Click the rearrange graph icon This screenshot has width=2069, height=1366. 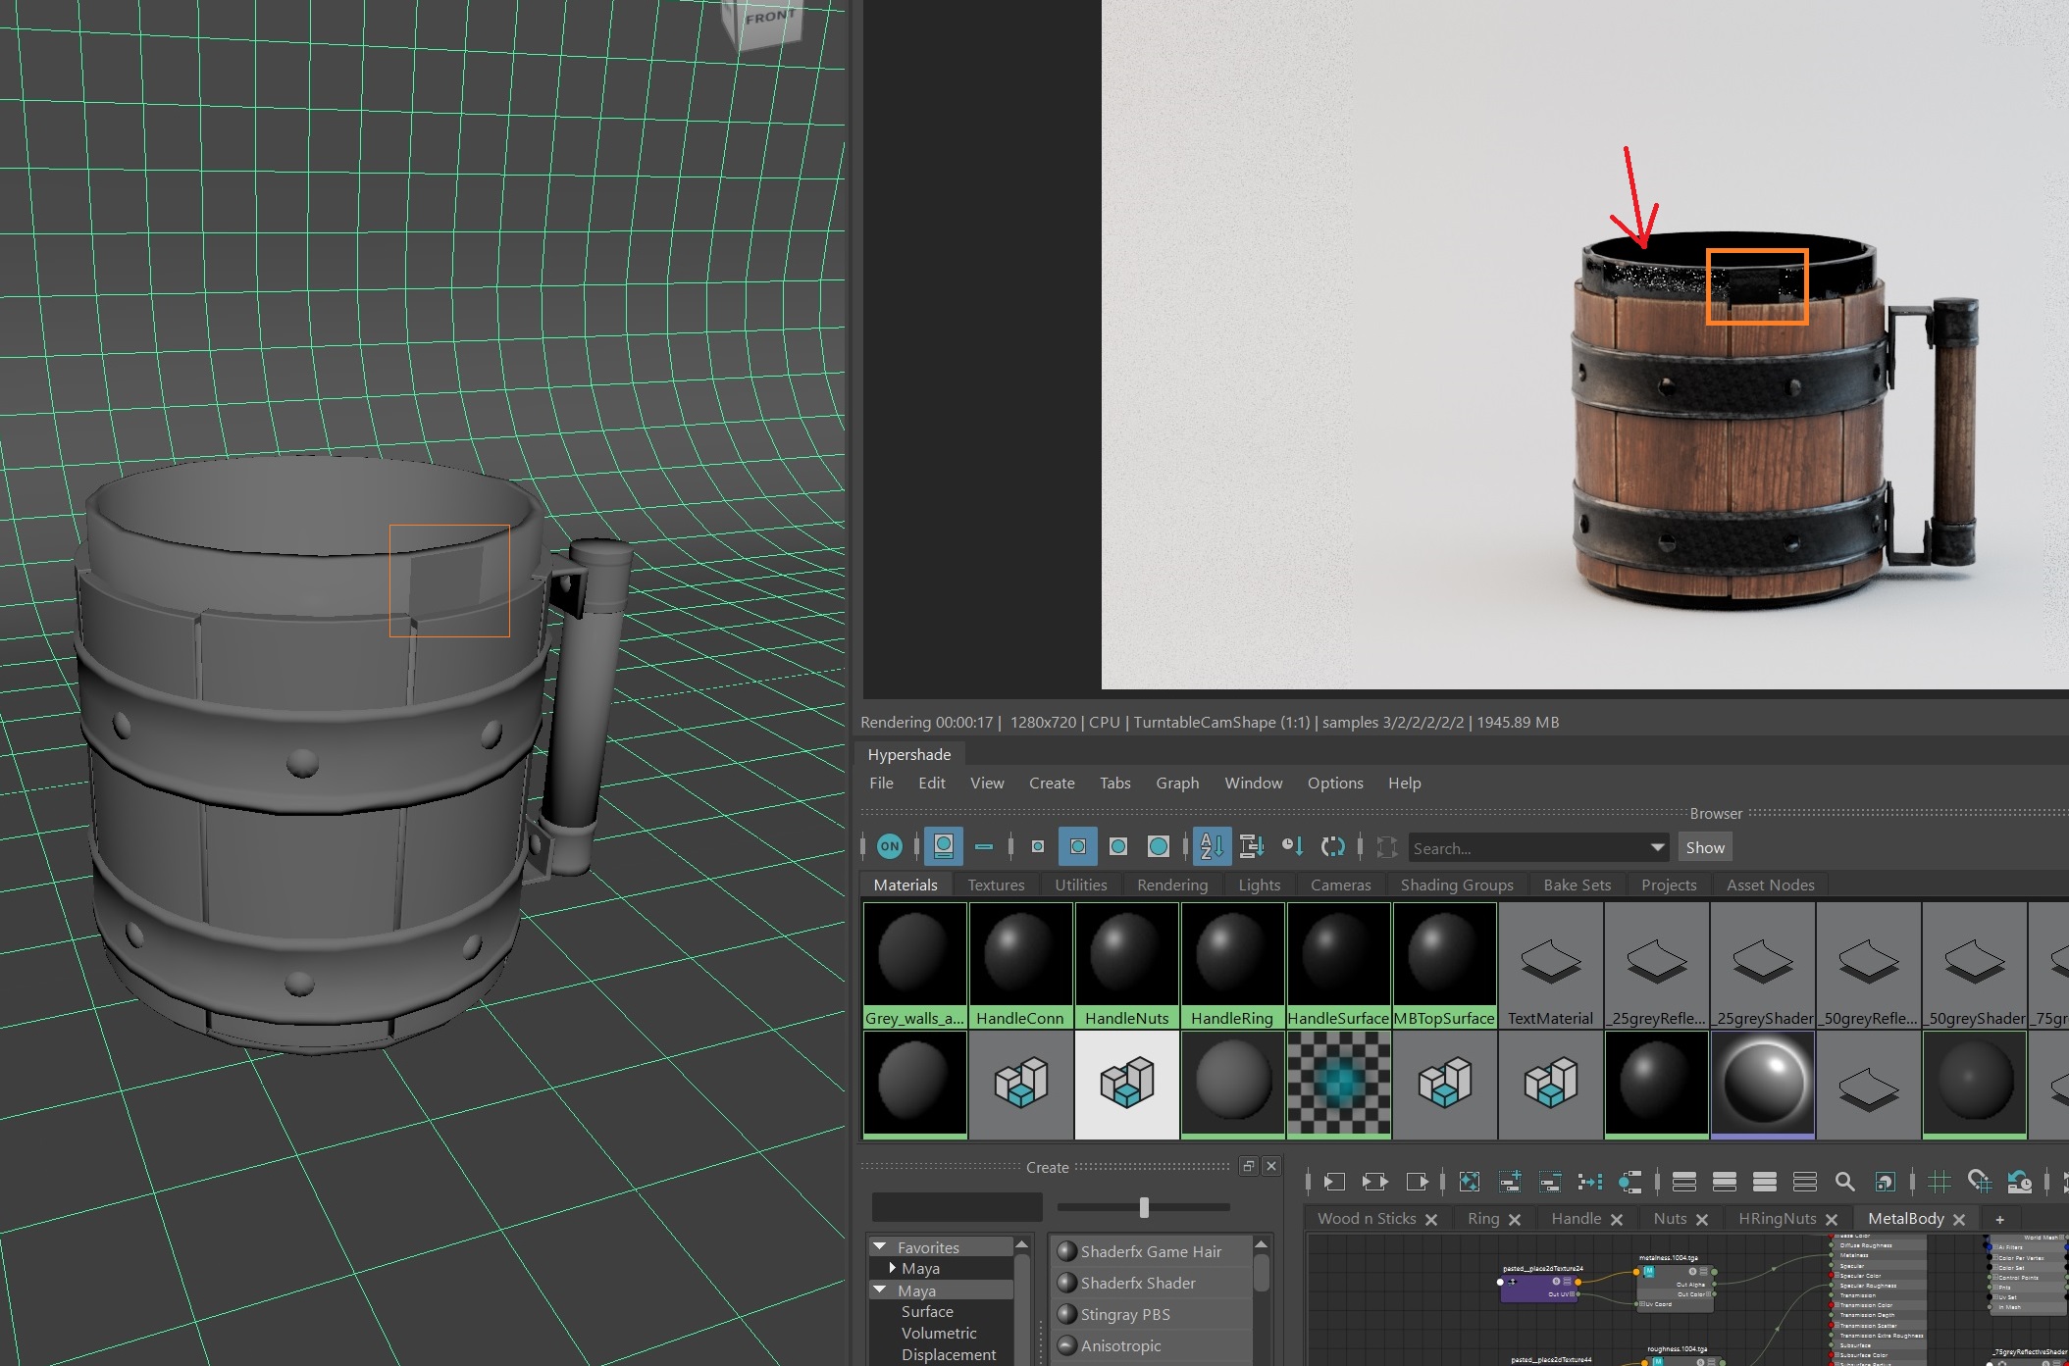click(1590, 1182)
